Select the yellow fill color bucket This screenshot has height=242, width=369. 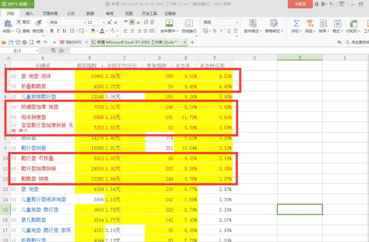click(x=93, y=31)
